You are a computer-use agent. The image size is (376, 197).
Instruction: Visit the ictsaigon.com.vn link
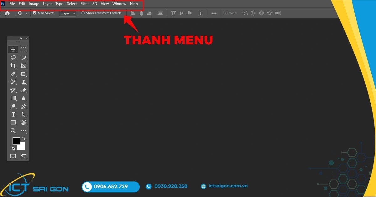228,186
